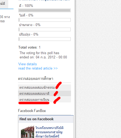Click the Total votes count text
This screenshot has height=138, width=121.
tap(29, 47)
